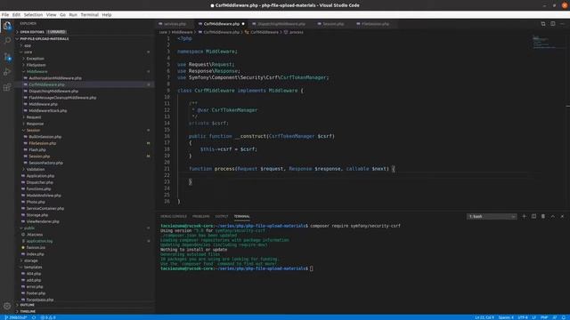Click the Middleware breadcrumb segment
This screenshot has height=320, width=570.
coord(182,32)
